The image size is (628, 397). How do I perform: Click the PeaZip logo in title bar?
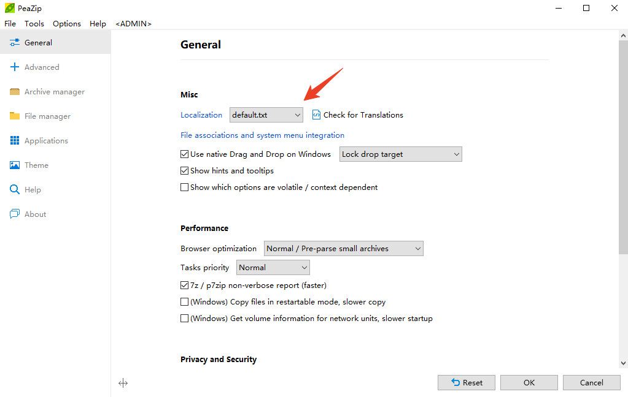pyautogui.click(x=10, y=8)
